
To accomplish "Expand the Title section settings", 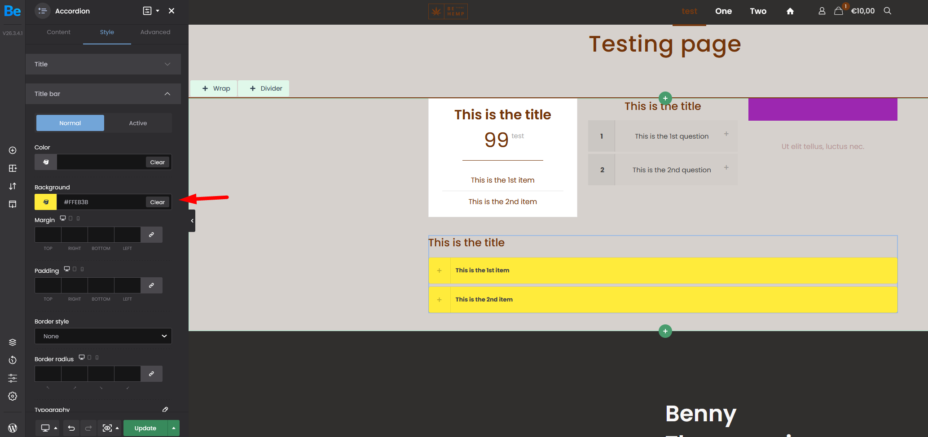I will 167,64.
